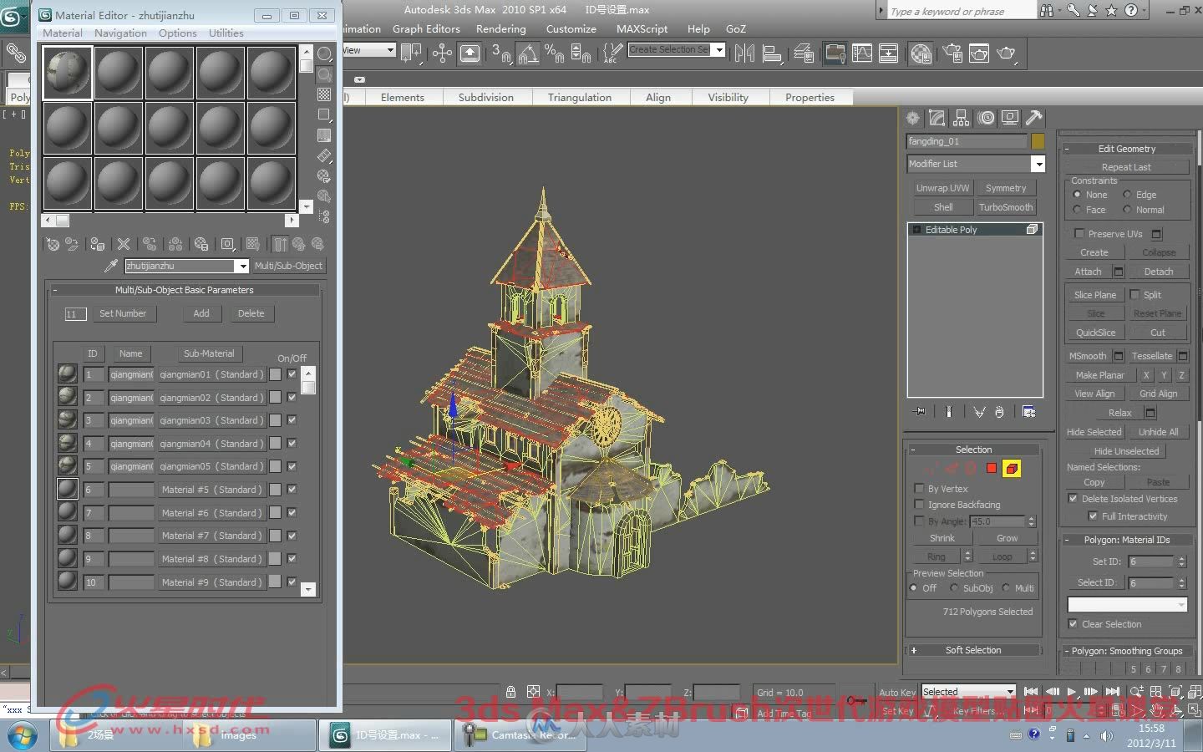The height and width of the screenshot is (752, 1203).
Task: Open Utilities menu in Material Editor
Action: tap(226, 33)
